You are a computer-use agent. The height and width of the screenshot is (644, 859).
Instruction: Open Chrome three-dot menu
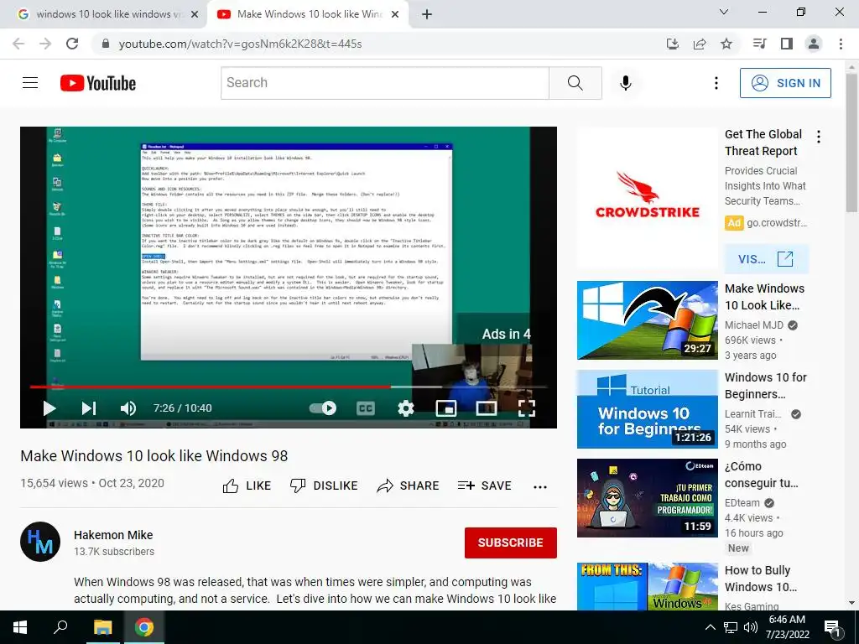(x=841, y=44)
